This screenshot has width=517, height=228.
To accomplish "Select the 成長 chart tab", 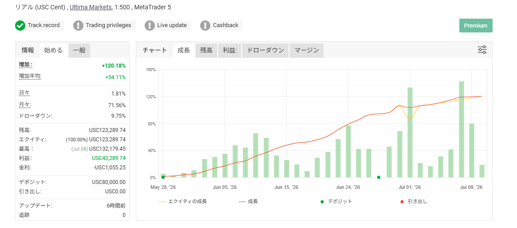I will (x=184, y=50).
